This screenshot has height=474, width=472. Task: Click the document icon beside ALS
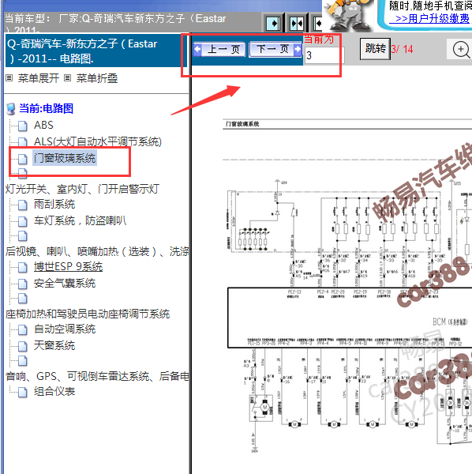click(22, 142)
